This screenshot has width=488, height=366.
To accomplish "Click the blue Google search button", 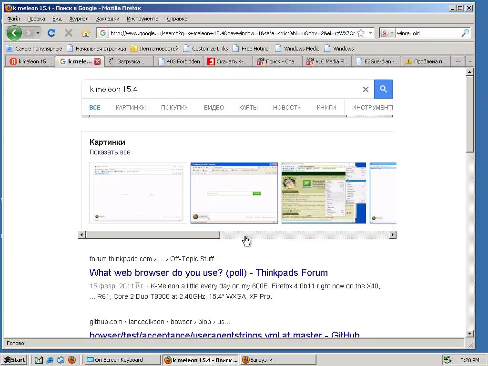I will [x=383, y=89].
